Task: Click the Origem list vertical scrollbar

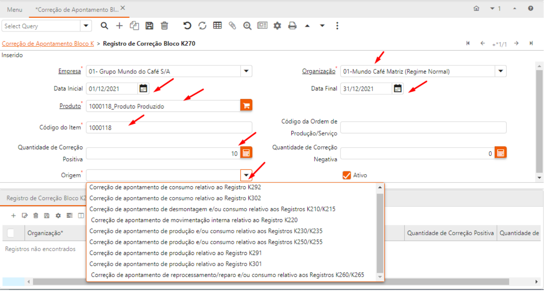Action: [380, 232]
